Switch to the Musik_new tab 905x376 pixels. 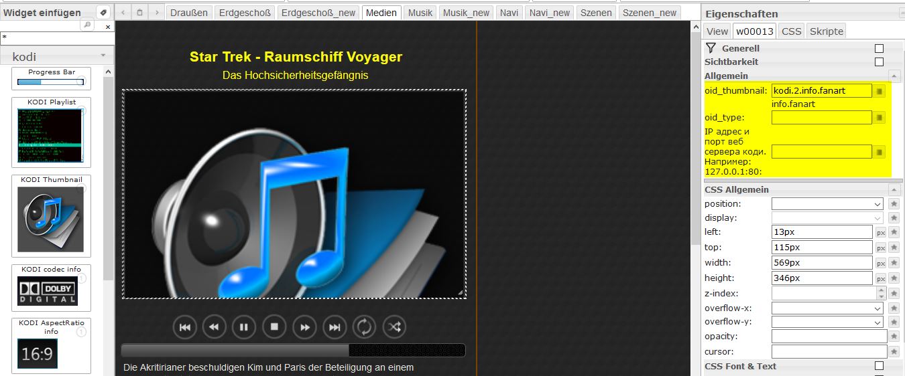point(467,13)
